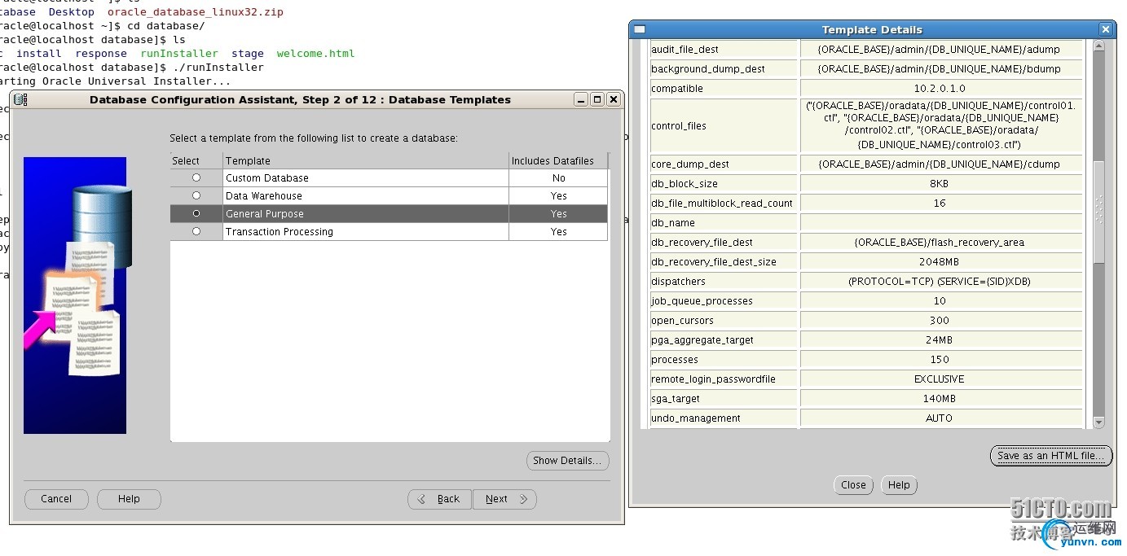Proceed with the Next button

point(504,499)
